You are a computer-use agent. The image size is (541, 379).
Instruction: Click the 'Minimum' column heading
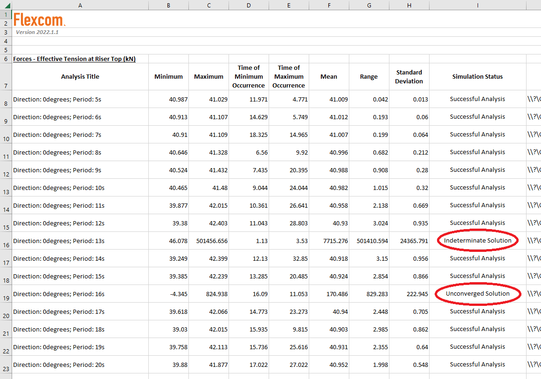pyautogui.click(x=168, y=76)
